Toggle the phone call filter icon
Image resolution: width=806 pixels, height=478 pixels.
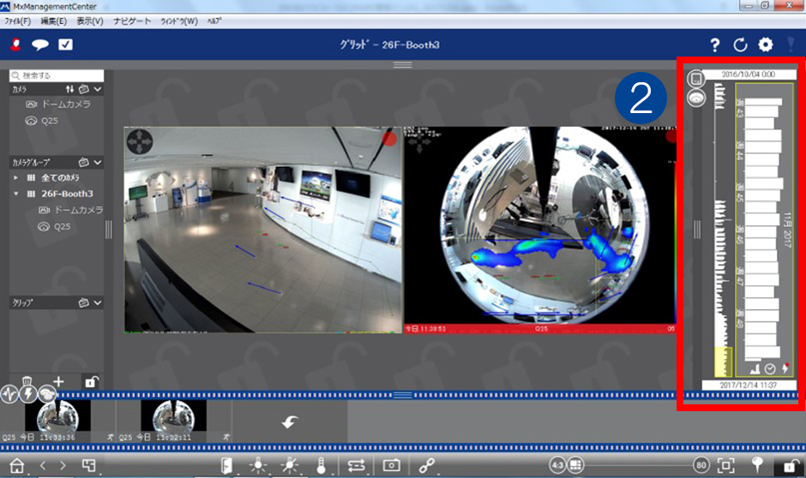pyautogui.click(x=47, y=394)
